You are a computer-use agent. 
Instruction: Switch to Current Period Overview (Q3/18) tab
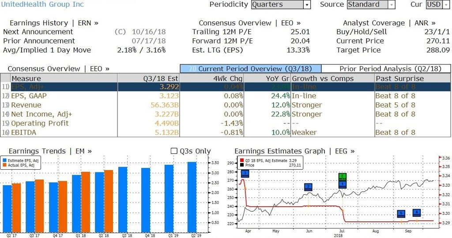251,69
